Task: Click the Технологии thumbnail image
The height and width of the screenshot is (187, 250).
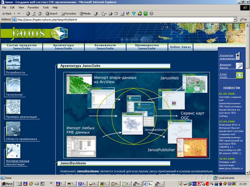Action: [x=13, y=85]
